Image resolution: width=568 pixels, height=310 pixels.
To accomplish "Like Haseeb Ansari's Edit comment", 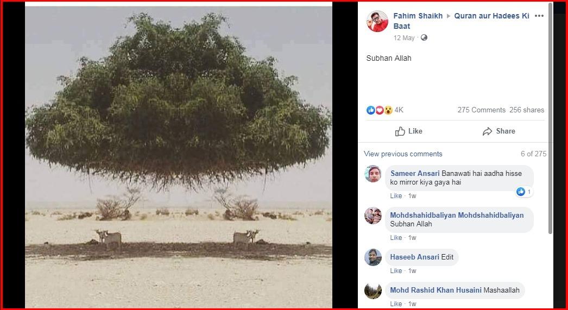I will tap(396, 271).
